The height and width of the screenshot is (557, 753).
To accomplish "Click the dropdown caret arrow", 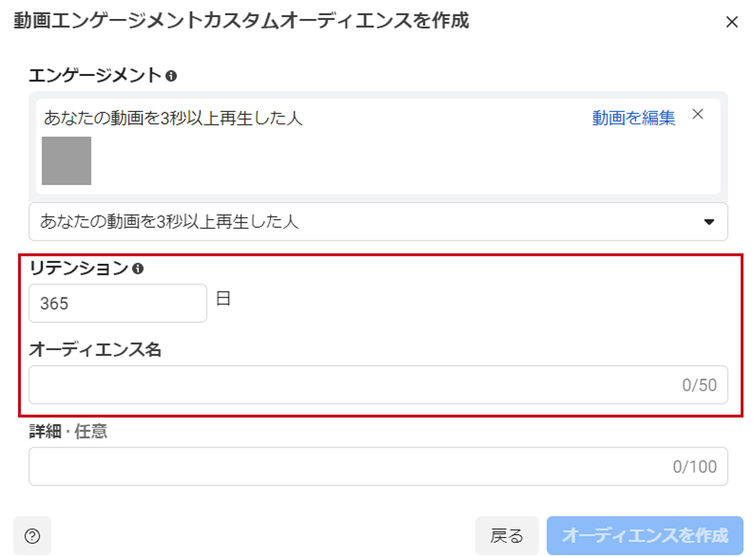I will tap(709, 222).
